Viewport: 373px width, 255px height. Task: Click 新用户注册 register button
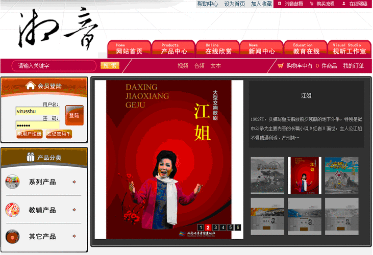[30, 134]
